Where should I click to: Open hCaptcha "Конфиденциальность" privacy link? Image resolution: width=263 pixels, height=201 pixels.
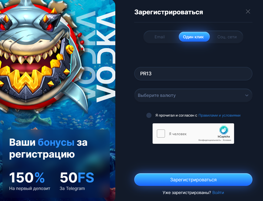coord(210,140)
